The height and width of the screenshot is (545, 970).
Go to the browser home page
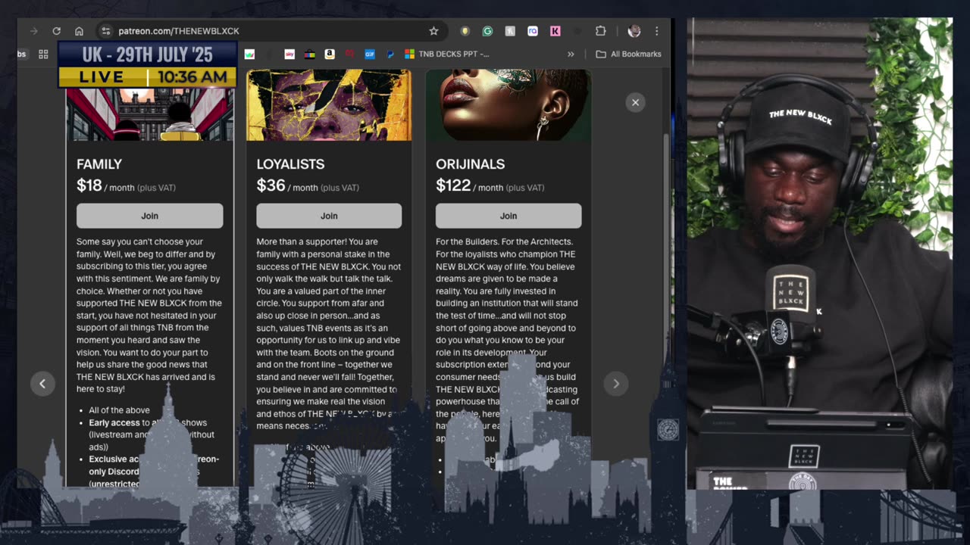[79, 31]
